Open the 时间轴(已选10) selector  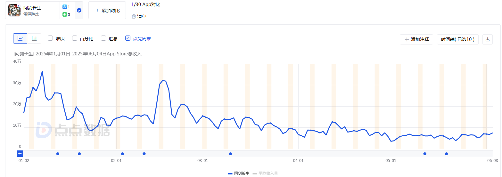pyautogui.click(x=458, y=39)
